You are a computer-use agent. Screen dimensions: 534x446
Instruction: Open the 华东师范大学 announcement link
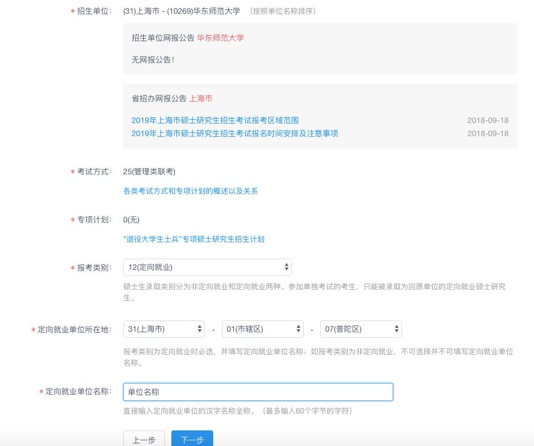tap(220, 38)
